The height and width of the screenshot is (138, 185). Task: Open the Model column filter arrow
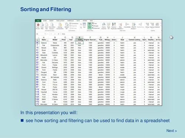tap(60, 40)
